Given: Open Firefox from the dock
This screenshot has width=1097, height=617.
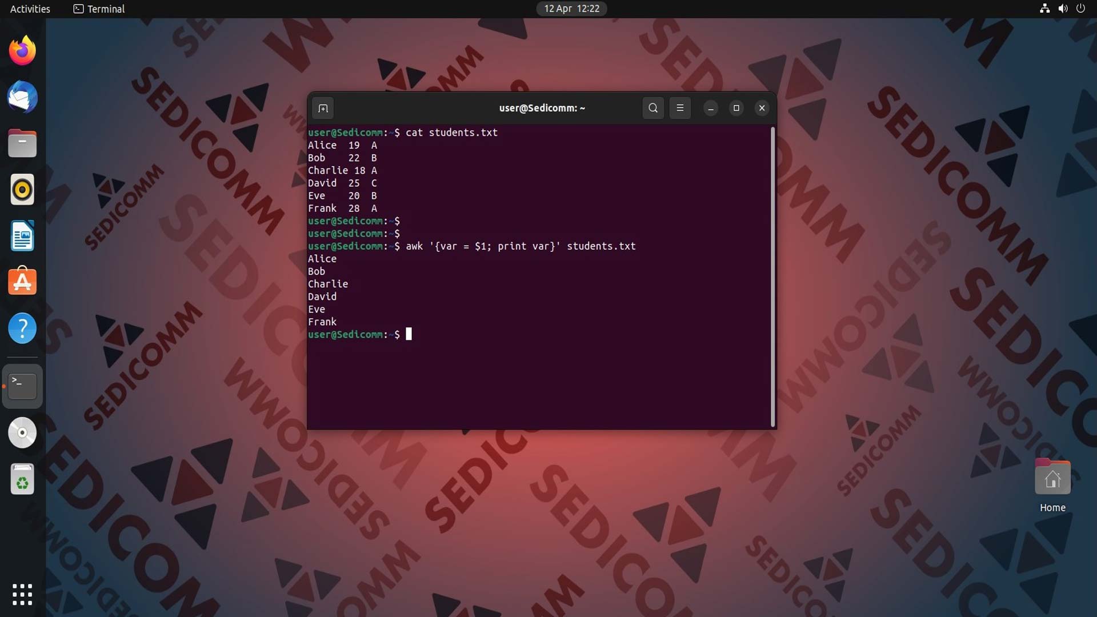Looking at the screenshot, I should click(x=22, y=51).
